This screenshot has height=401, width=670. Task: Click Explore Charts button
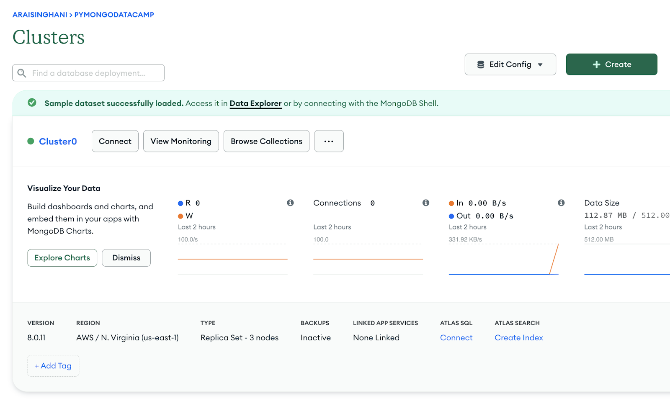click(x=62, y=258)
